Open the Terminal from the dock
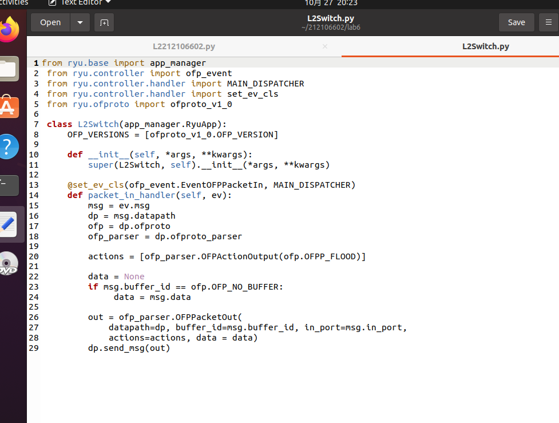This screenshot has height=423, width=559. (x=9, y=185)
